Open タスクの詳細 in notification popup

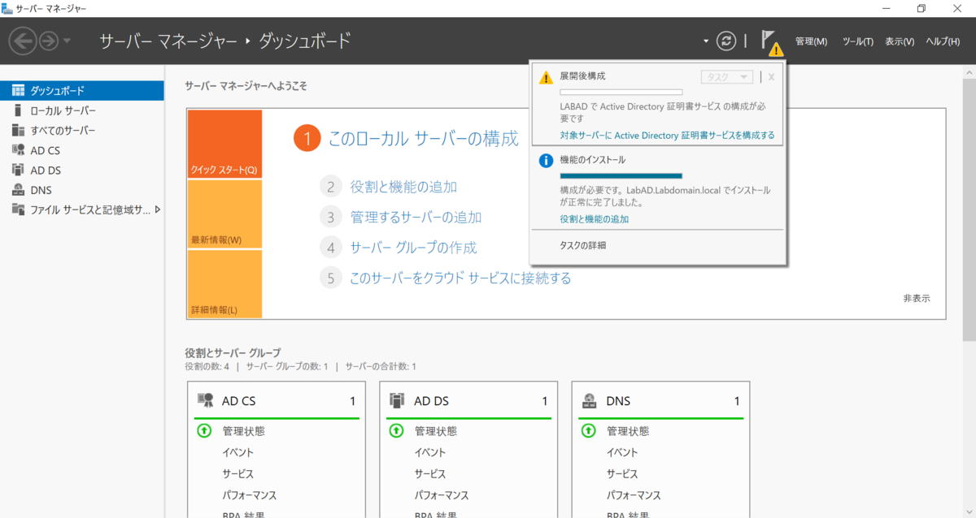coord(582,245)
